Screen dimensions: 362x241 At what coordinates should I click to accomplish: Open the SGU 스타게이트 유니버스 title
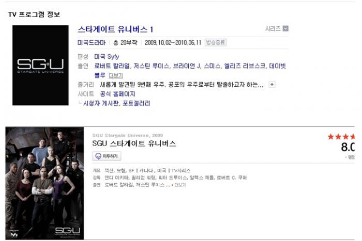[x=134, y=143]
